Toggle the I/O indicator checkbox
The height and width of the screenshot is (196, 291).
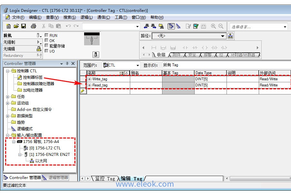[x=46, y=51]
